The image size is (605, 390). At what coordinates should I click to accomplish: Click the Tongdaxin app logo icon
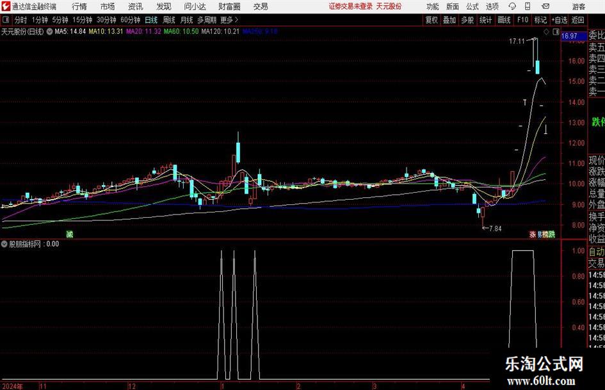pos(6,6)
